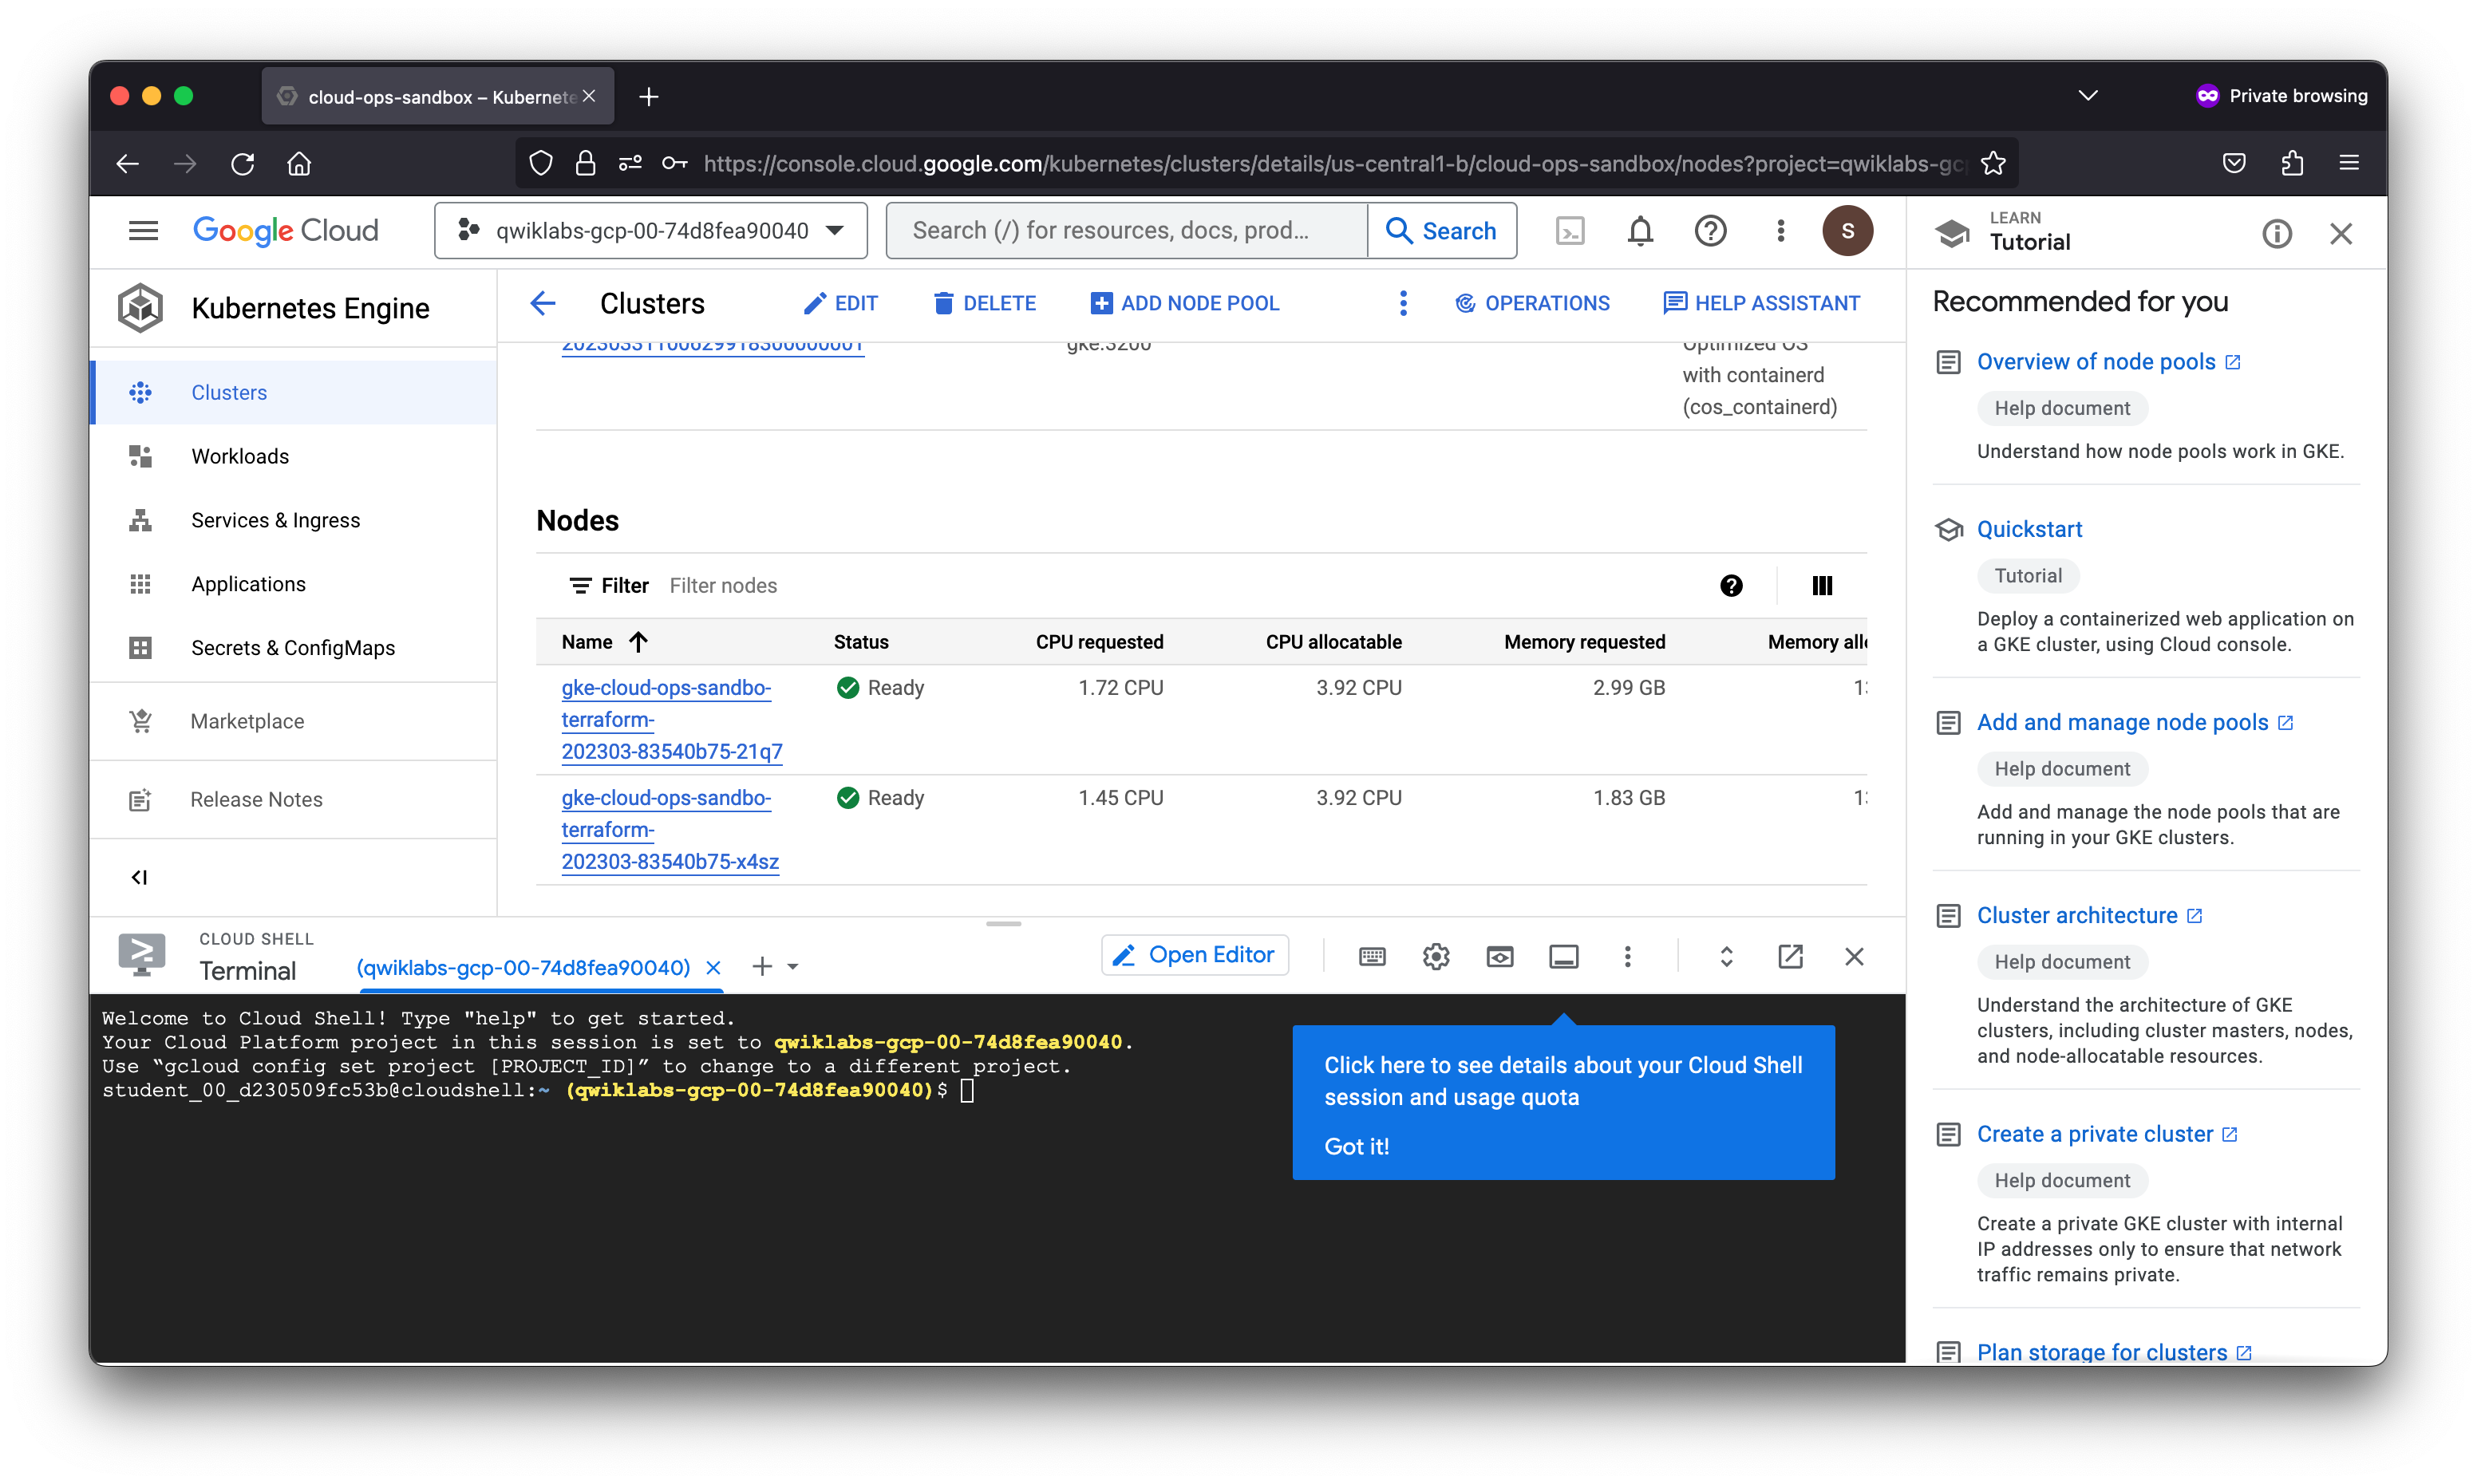Open the project selector dropdown

click(651, 231)
